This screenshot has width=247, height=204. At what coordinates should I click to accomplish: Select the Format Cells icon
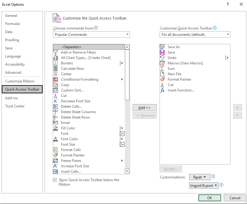coord(55,150)
